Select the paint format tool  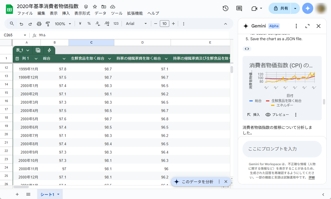point(48,24)
